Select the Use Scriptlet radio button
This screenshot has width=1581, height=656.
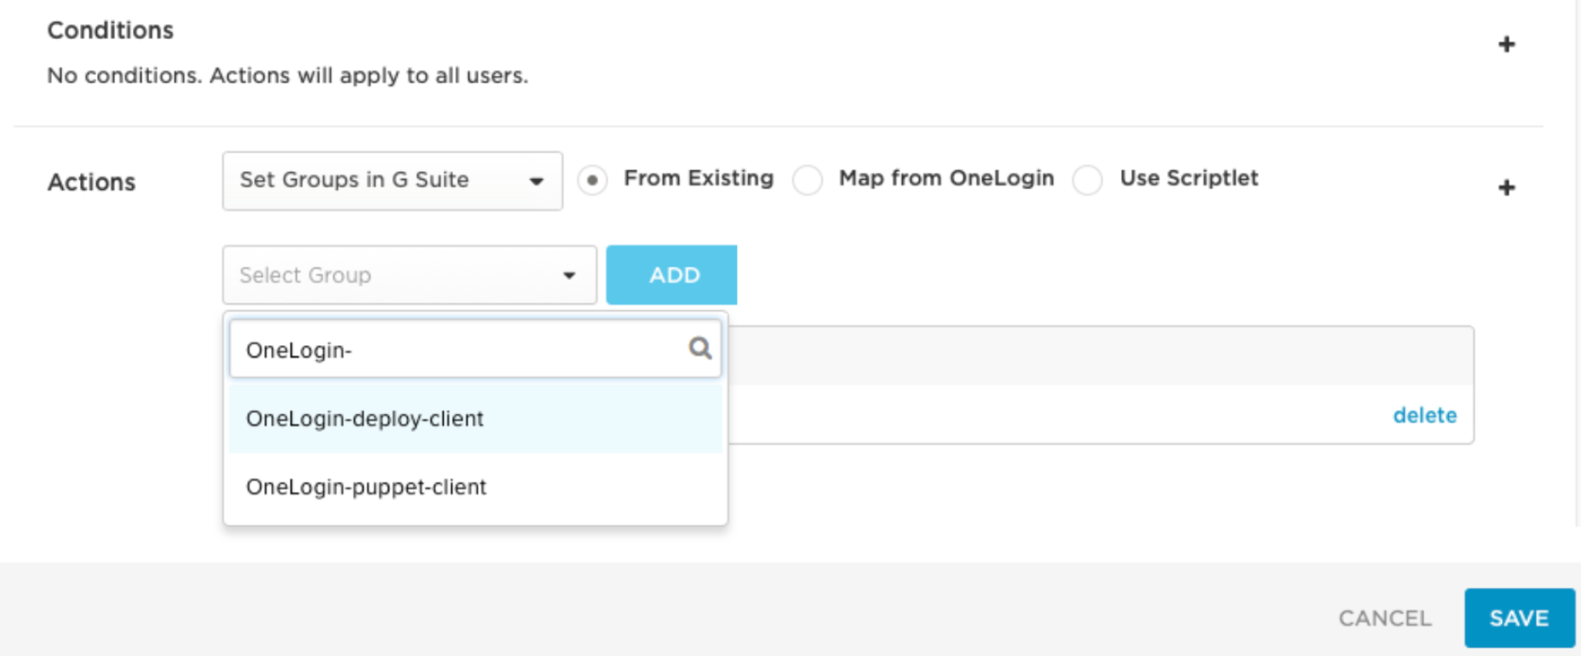(x=1088, y=180)
